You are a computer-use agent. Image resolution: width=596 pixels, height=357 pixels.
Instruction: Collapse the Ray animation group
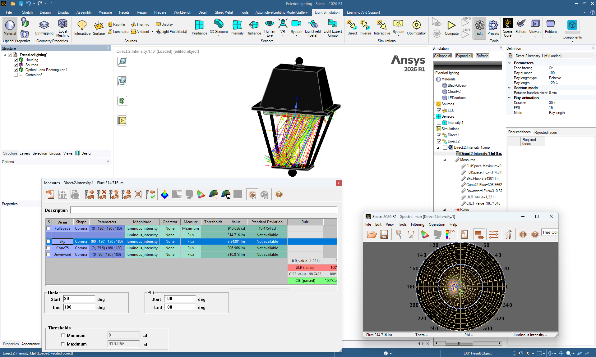tap(509, 98)
